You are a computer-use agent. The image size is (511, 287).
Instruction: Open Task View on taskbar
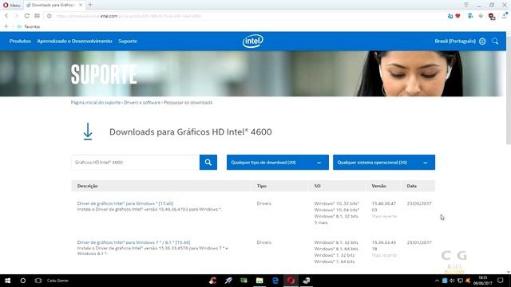click(x=38, y=281)
